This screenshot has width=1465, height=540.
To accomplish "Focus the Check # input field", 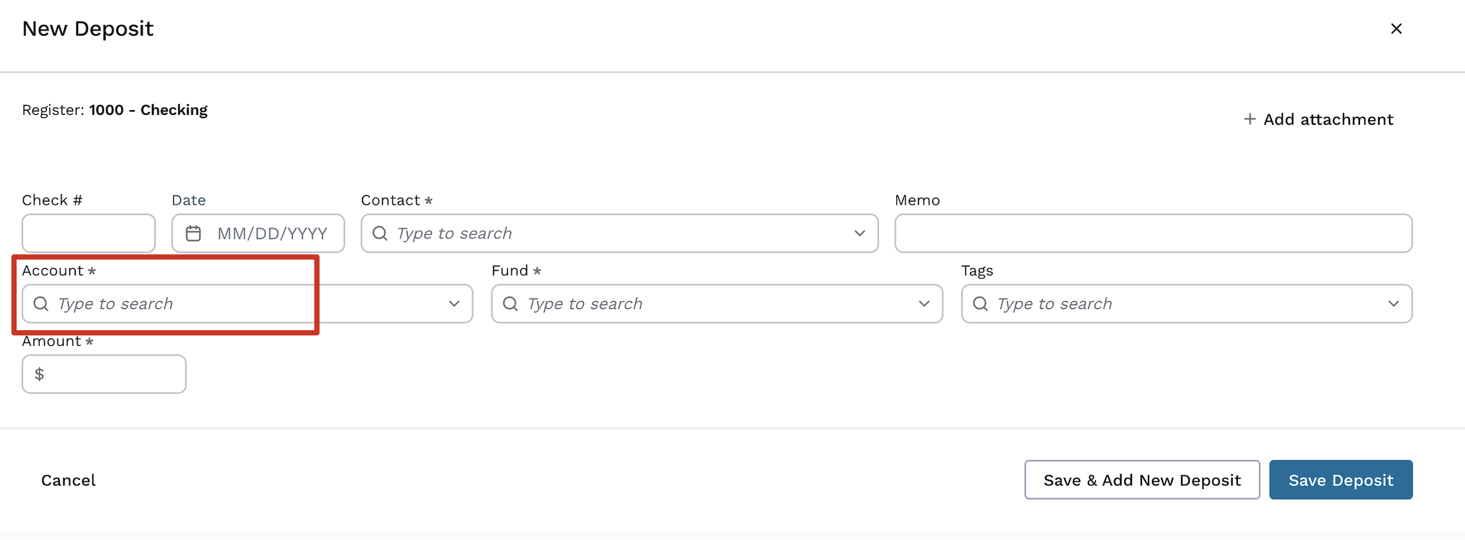I will (x=89, y=234).
